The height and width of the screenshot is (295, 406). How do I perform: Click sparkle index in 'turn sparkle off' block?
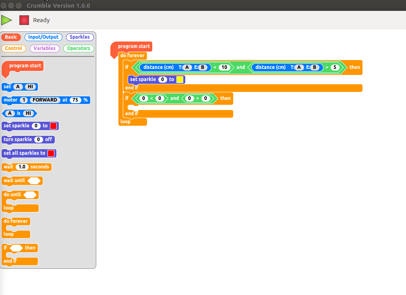pos(39,139)
